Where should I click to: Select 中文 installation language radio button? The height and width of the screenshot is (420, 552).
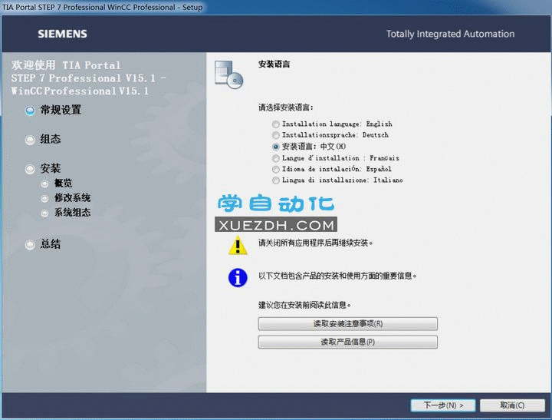click(x=276, y=147)
